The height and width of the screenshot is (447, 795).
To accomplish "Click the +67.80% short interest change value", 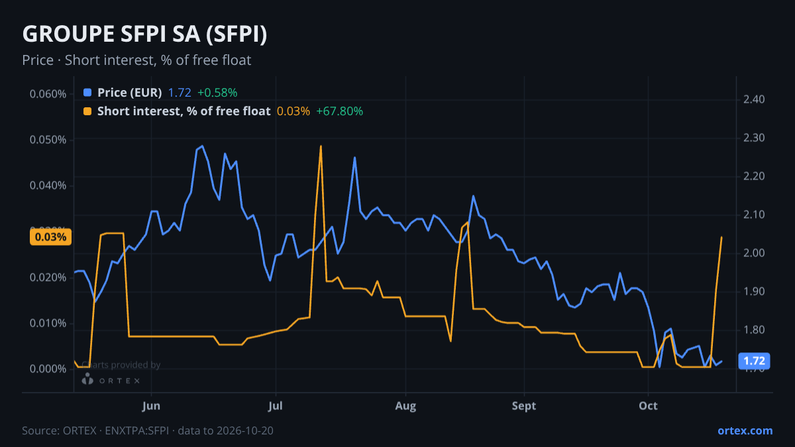I will (x=339, y=111).
